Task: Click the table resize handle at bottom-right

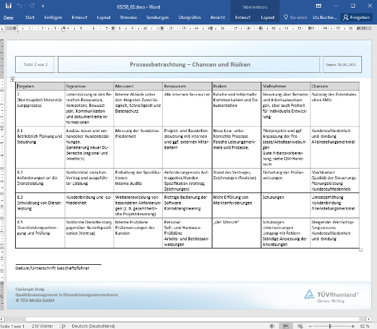Action: coord(361,250)
